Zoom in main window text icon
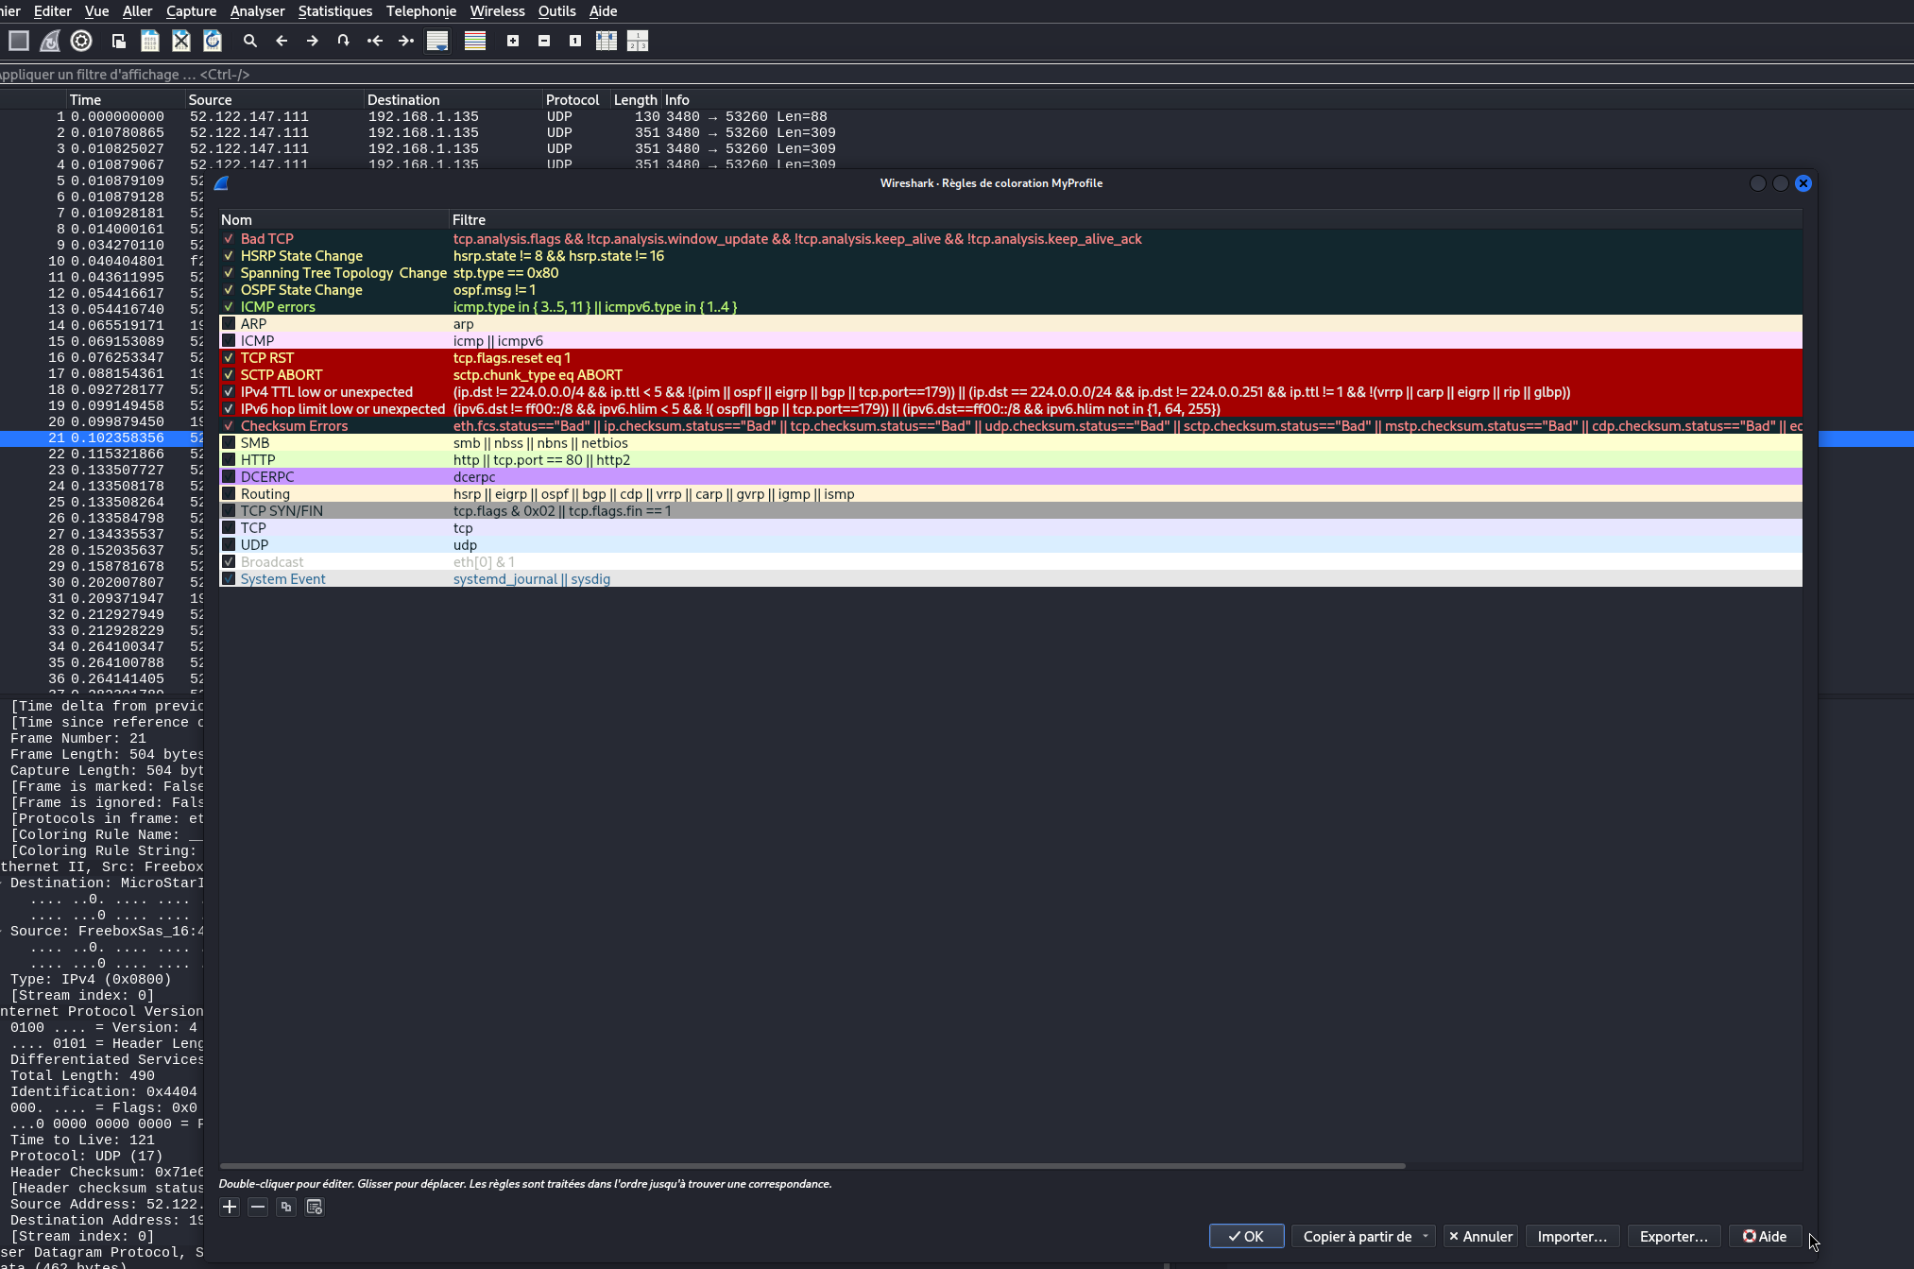The width and height of the screenshot is (1914, 1269). [x=513, y=41]
